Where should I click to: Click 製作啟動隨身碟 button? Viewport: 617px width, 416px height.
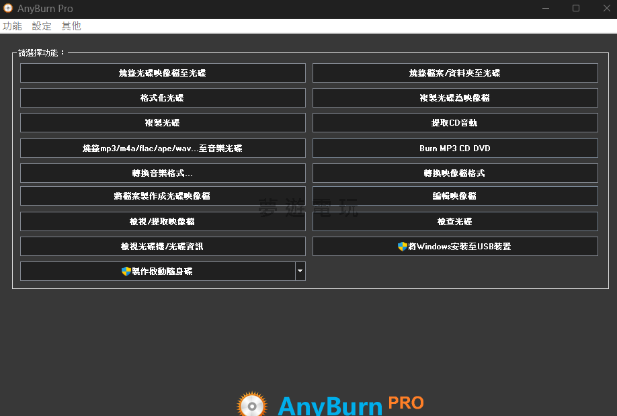pyautogui.click(x=158, y=271)
